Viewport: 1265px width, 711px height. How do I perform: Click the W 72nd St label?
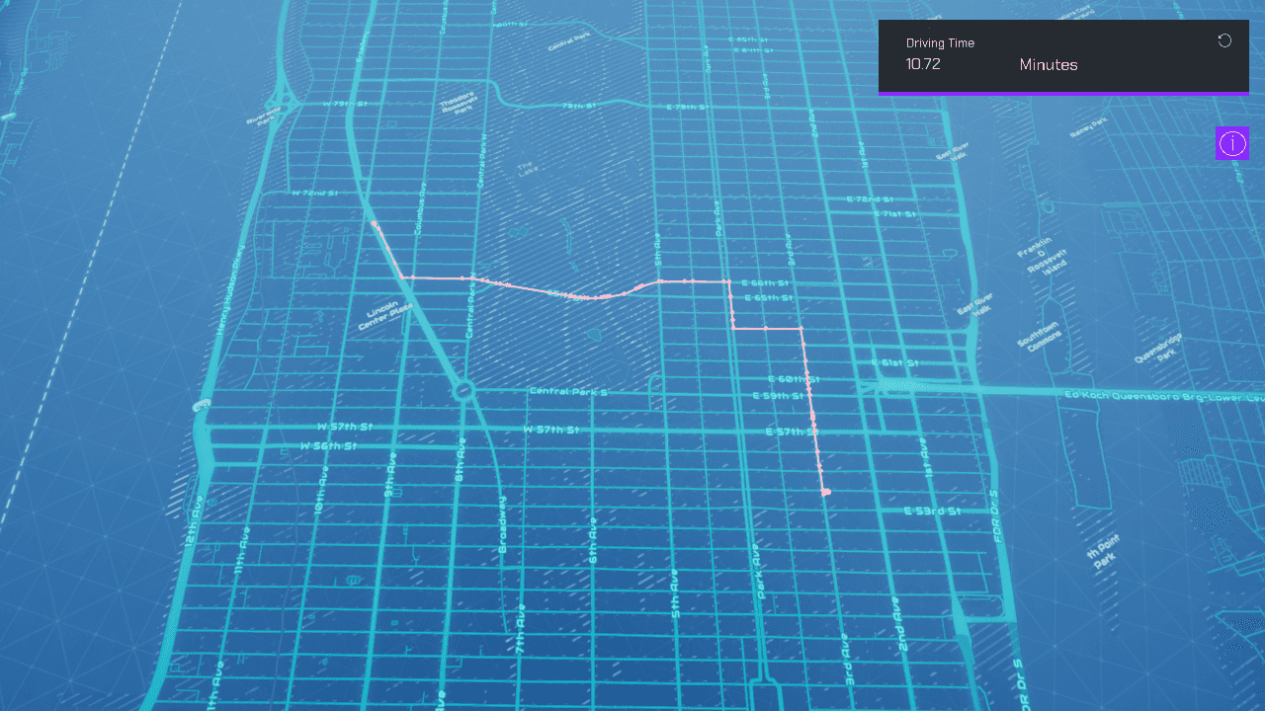(x=315, y=194)
